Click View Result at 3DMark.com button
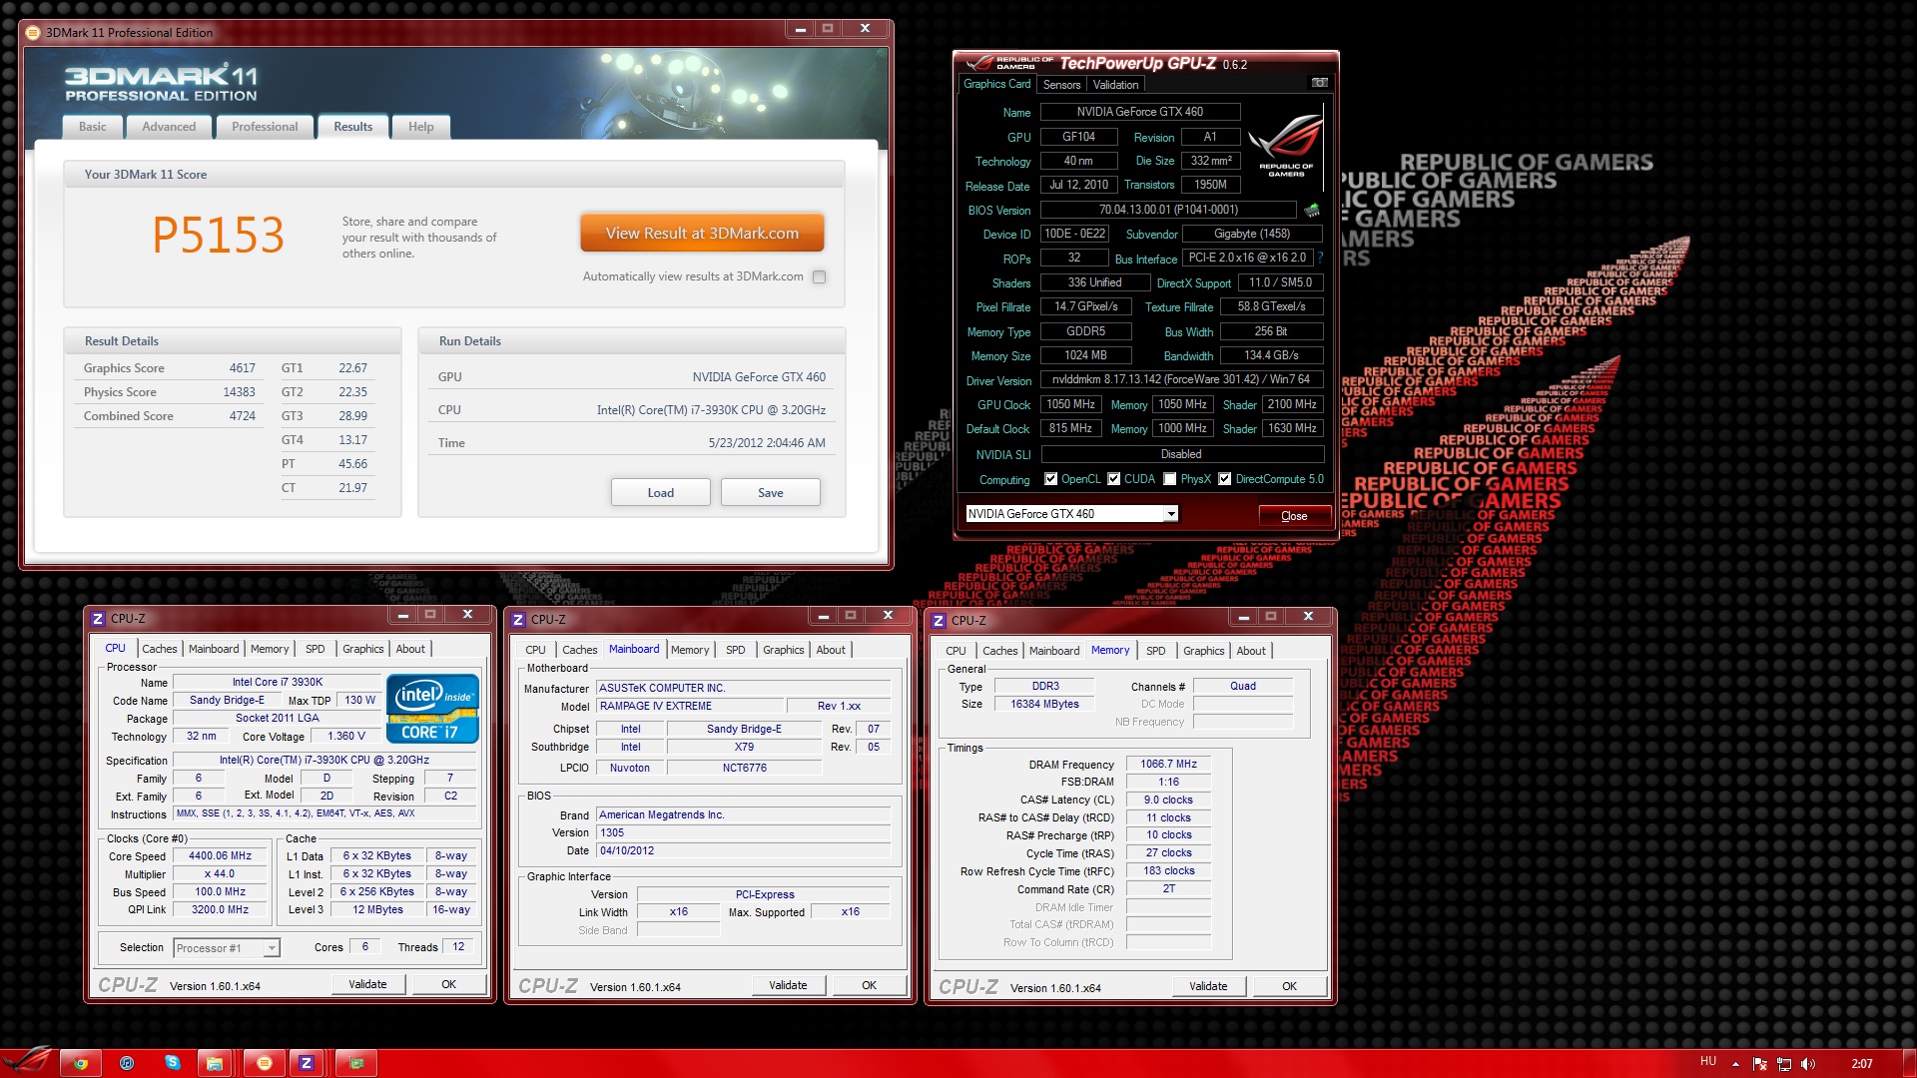Screen dimensions: 1917x1078 click(x=702, y=234)
